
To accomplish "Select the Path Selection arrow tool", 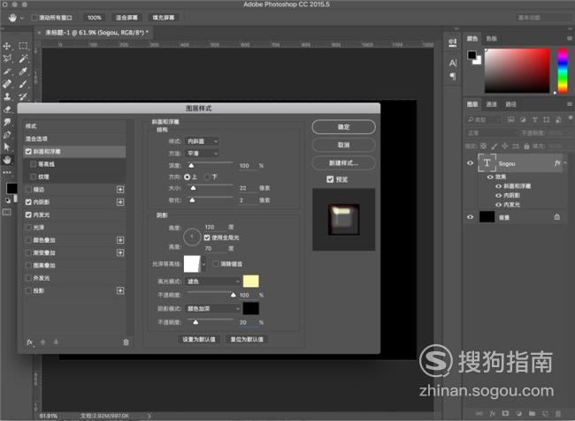I will [x=6, y=147].
